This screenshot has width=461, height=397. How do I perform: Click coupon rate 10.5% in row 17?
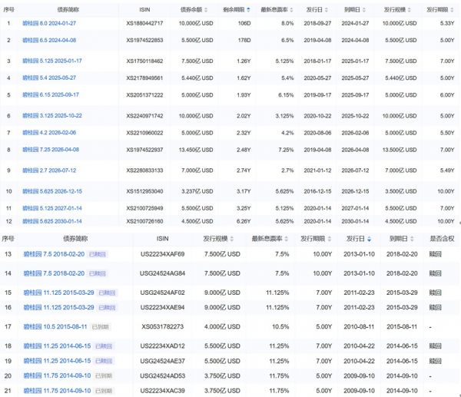tap(280, 327)
